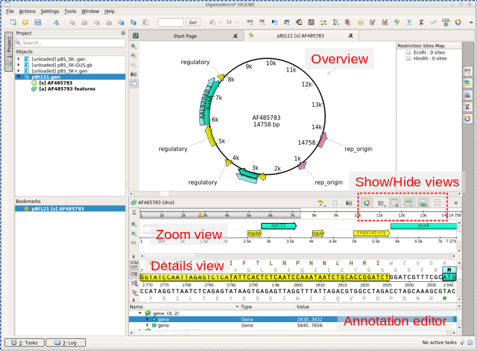Open the search-in-sequence tab on the right sidebar

click(x=467, y=71)
